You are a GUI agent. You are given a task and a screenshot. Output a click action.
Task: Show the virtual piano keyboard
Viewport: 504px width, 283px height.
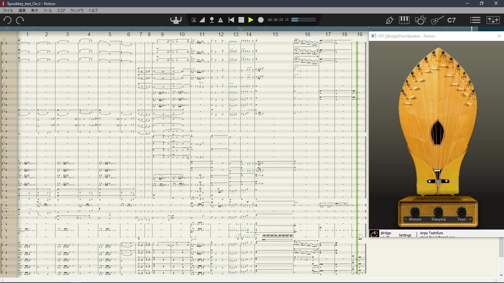(x=404, y=20)
